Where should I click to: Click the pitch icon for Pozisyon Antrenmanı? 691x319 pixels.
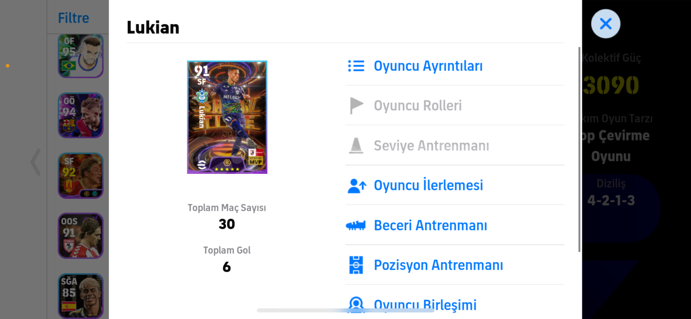[356, 265]
